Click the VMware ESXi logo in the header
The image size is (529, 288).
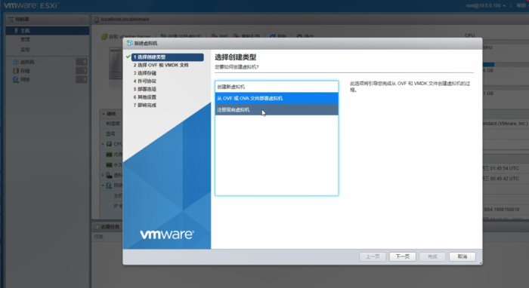click(x=32, y=6)
